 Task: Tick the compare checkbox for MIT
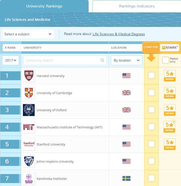151,127
